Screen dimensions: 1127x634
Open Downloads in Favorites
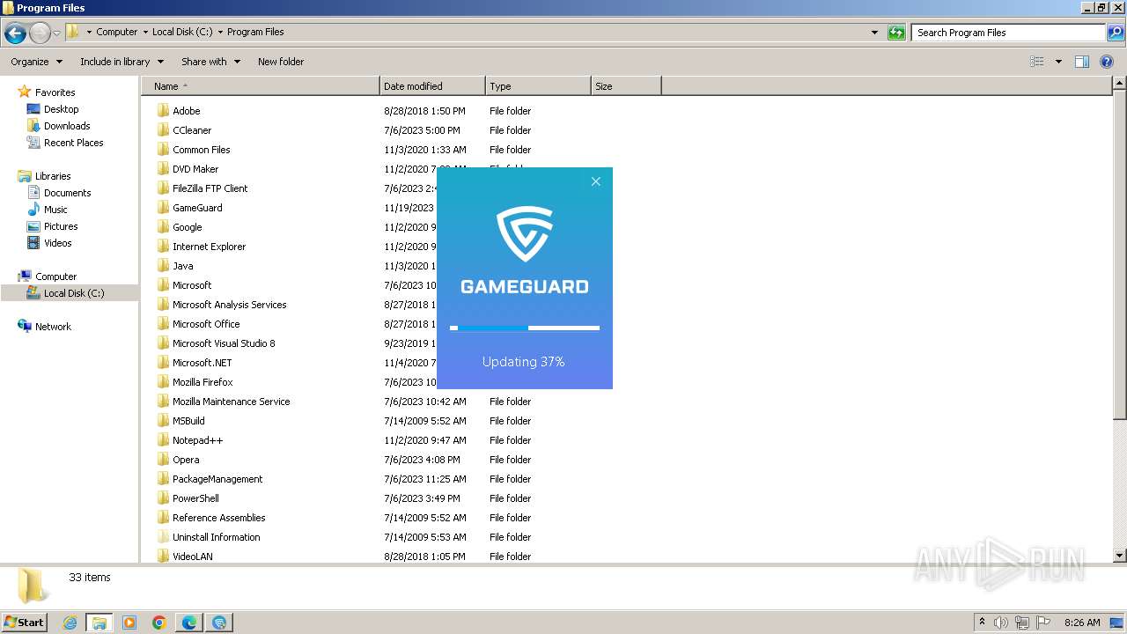pos(67,126)
